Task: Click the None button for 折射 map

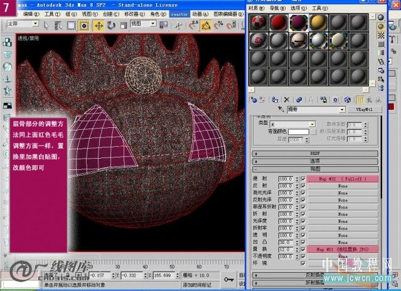Action: 343,214
